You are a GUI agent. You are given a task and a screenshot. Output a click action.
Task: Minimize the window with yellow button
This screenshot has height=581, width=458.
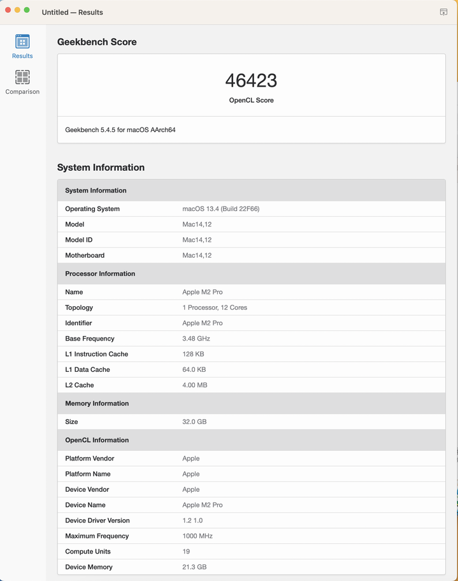[x=17, y=10]
